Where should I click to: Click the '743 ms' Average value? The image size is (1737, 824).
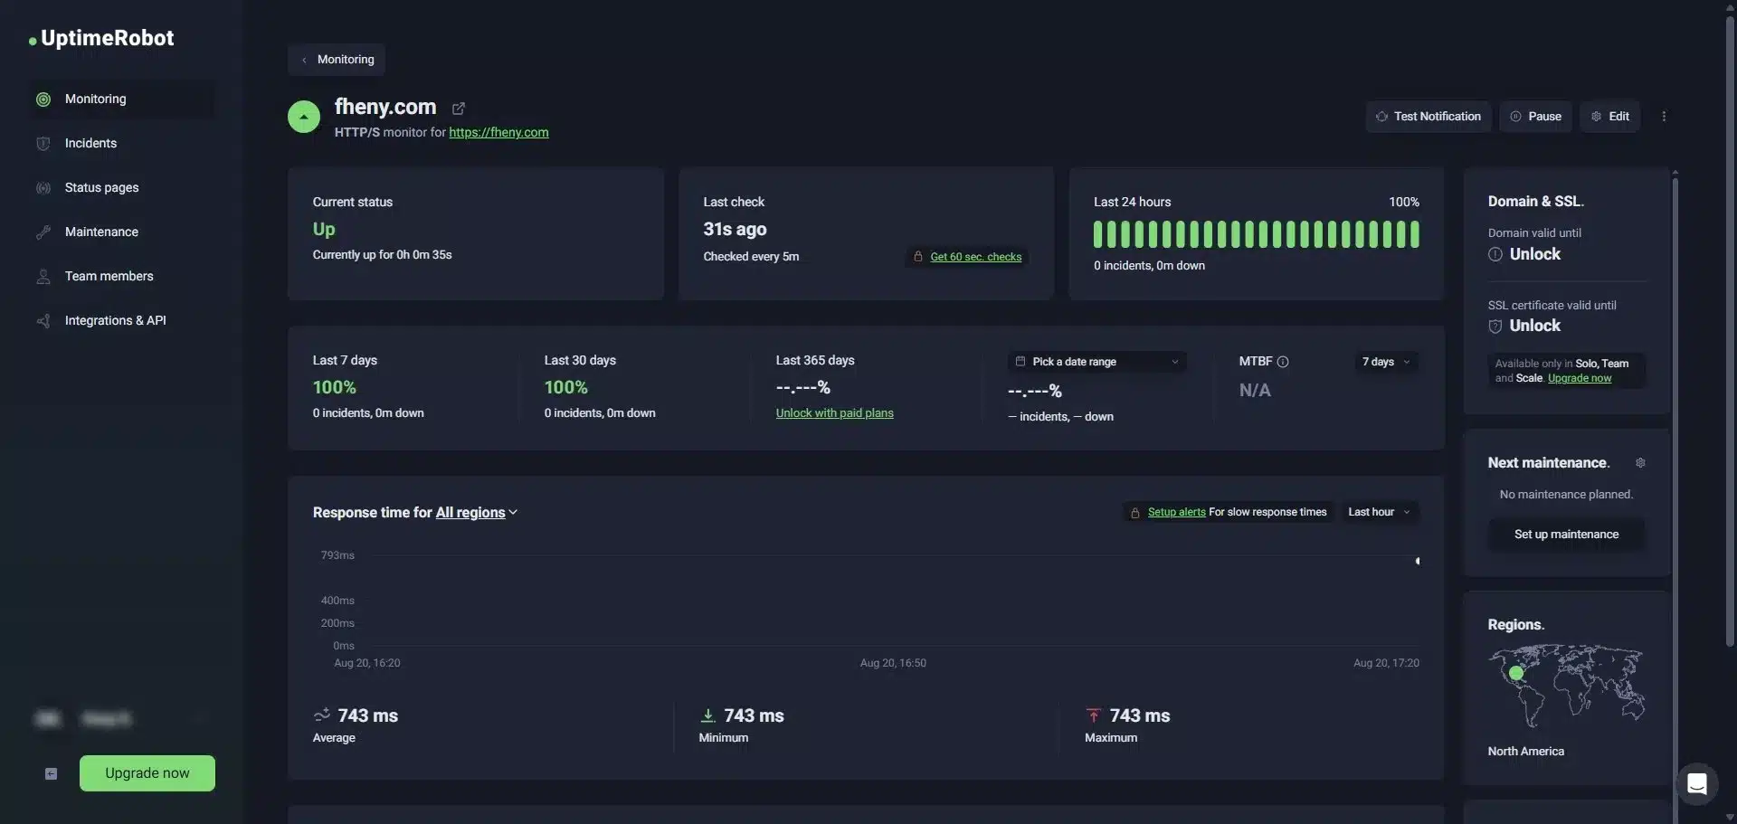point(367,715)
